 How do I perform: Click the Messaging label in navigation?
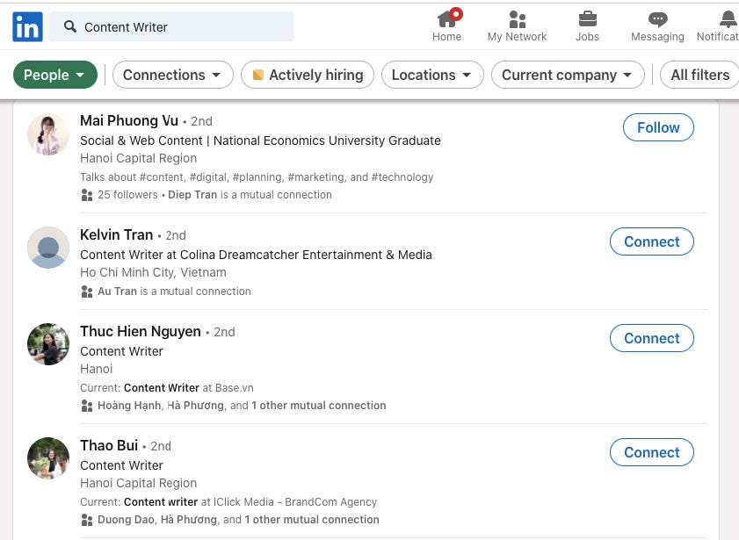[x=657, y=37]
